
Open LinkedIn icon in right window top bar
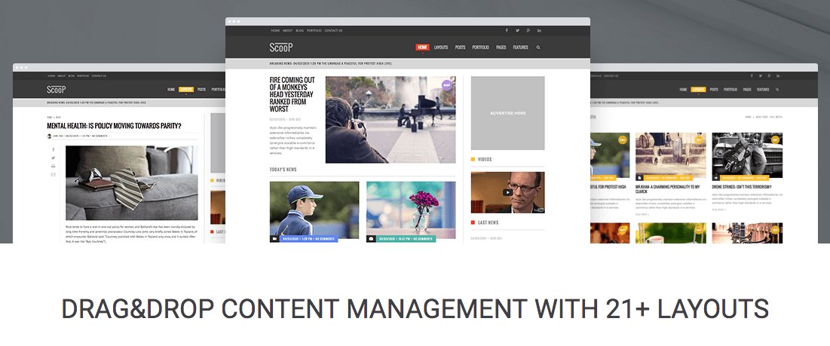778,75
